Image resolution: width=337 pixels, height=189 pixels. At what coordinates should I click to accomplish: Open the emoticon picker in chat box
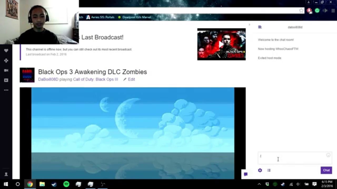[x=328, y=155]
